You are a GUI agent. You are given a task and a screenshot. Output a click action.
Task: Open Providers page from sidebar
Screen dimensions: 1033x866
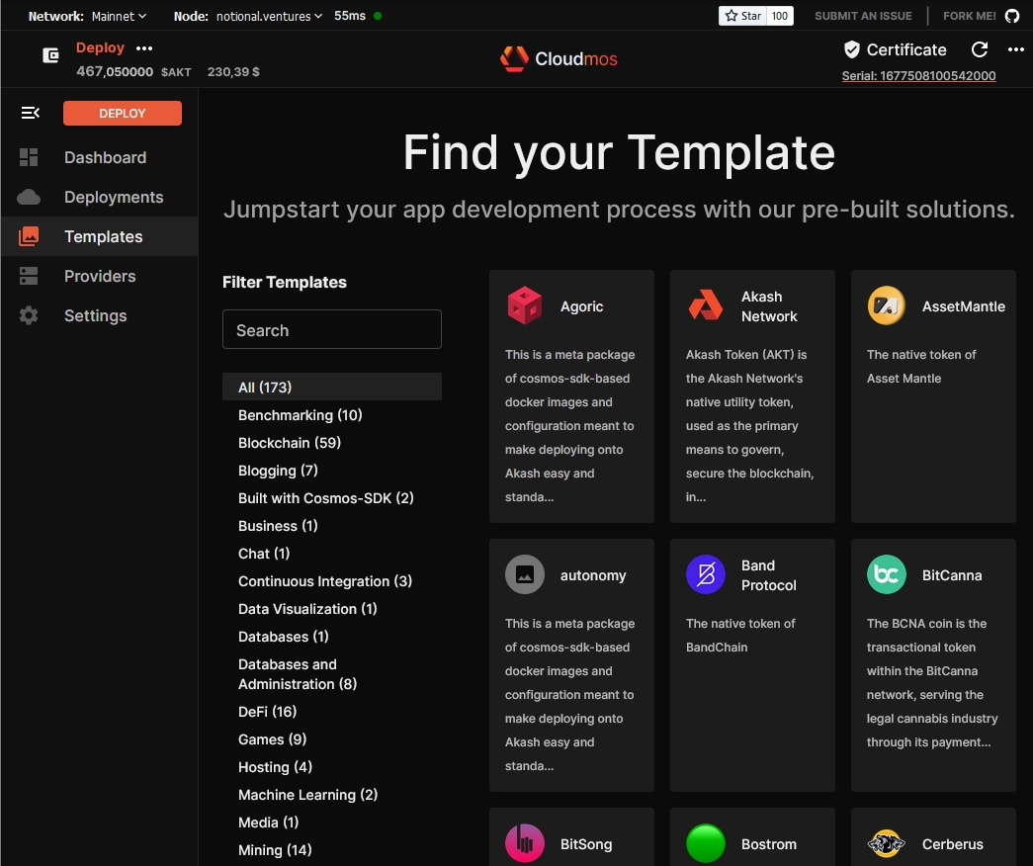100,276
